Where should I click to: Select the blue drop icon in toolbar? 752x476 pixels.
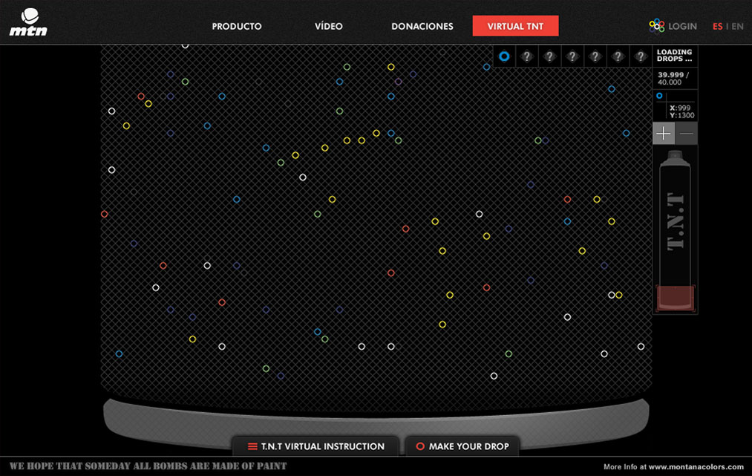coord(504,56)
